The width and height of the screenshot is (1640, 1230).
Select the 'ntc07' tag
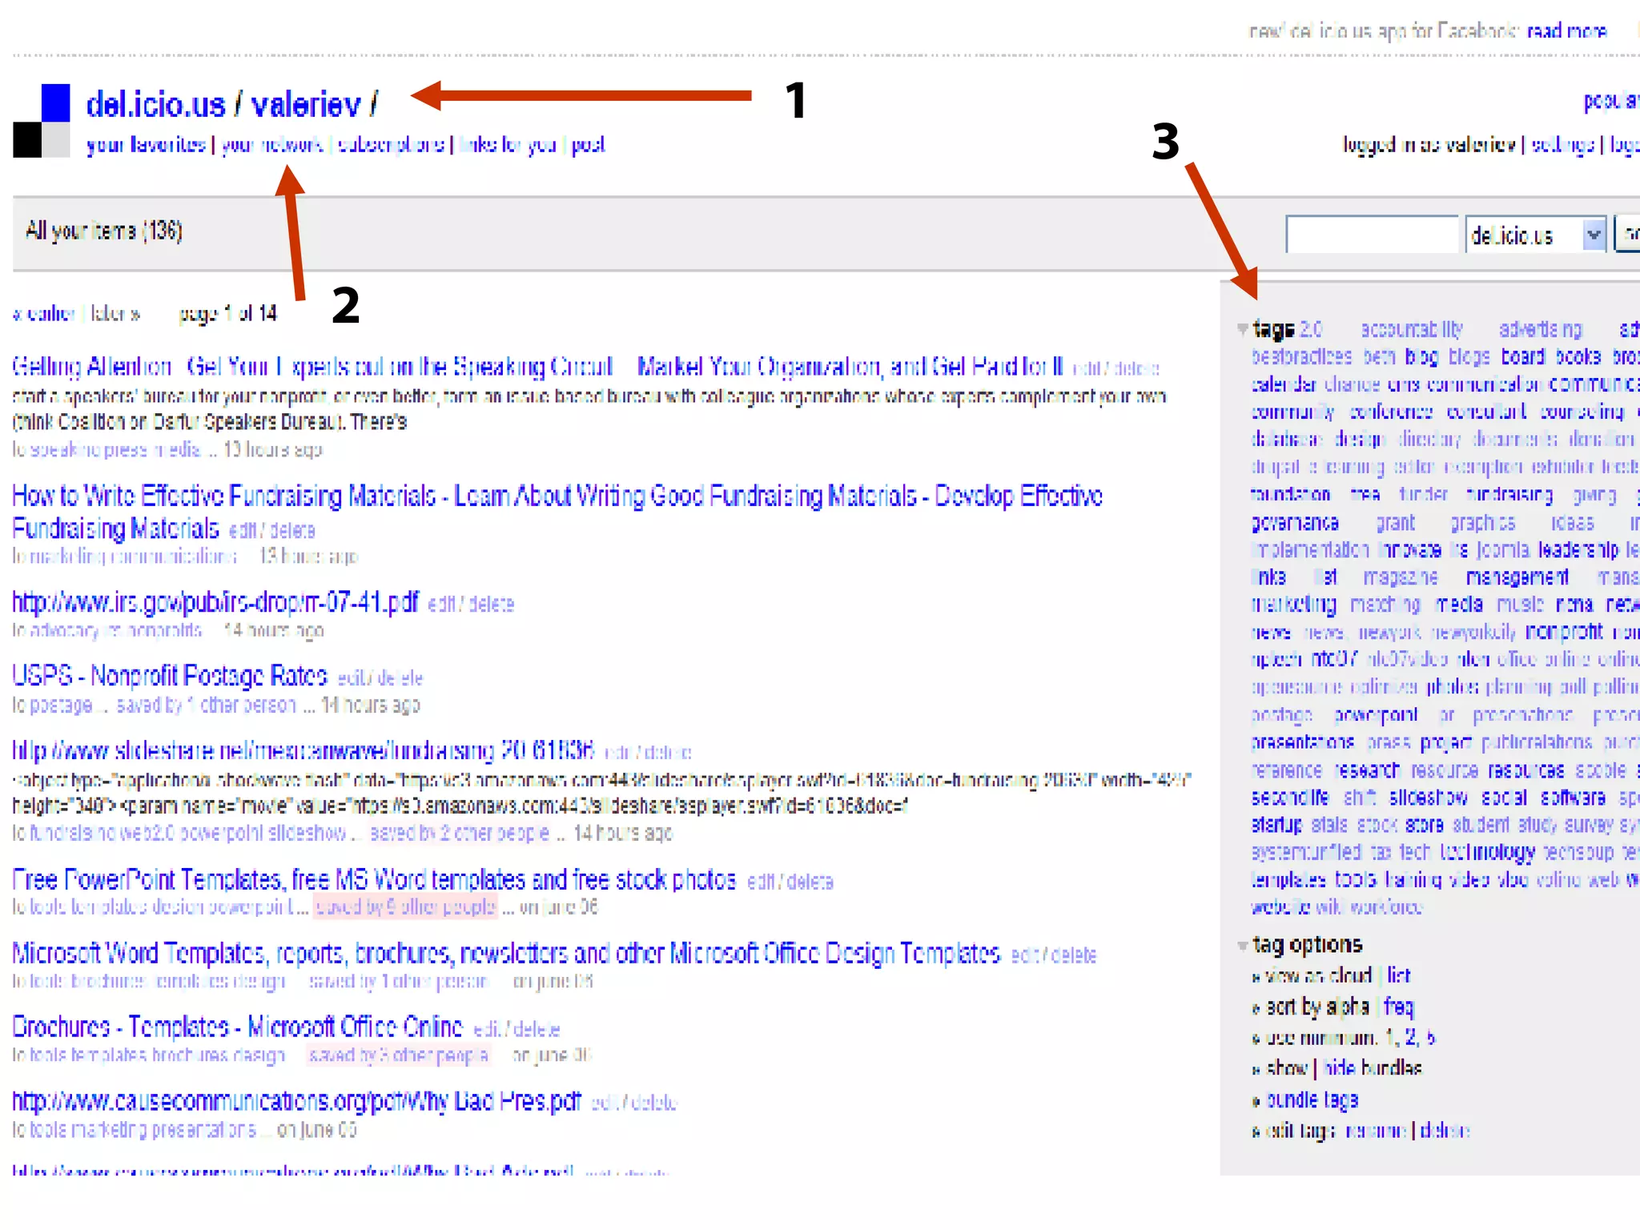click(1335, 659)
